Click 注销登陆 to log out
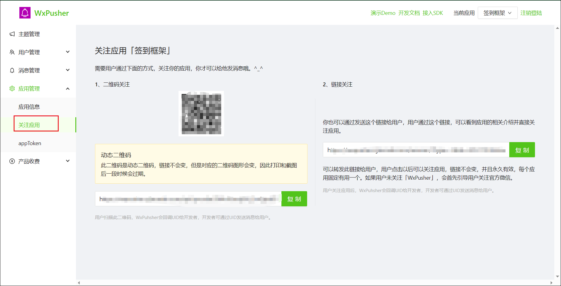This screenshot has width=561, height=286. [531, 13]
